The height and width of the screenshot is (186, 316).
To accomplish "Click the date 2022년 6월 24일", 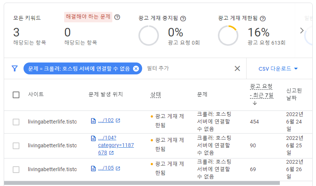I will point(295,122).
